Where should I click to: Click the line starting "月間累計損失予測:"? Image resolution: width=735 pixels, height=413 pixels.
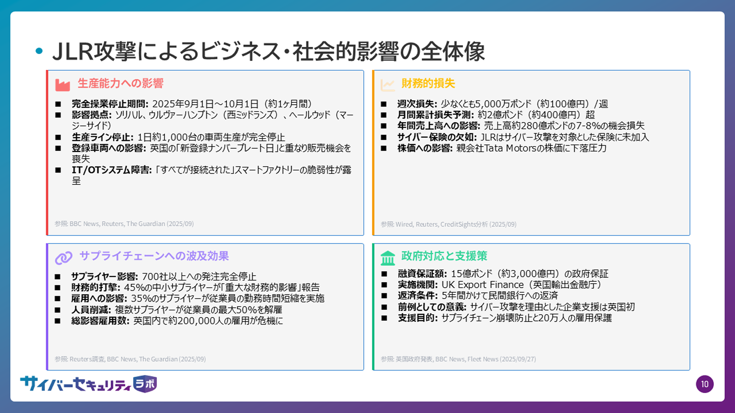(496, 115)
